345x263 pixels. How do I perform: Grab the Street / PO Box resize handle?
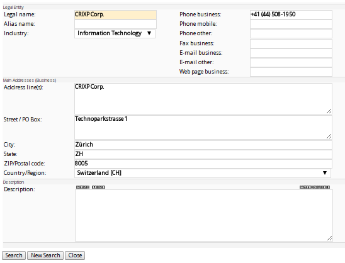click(329, 137)
